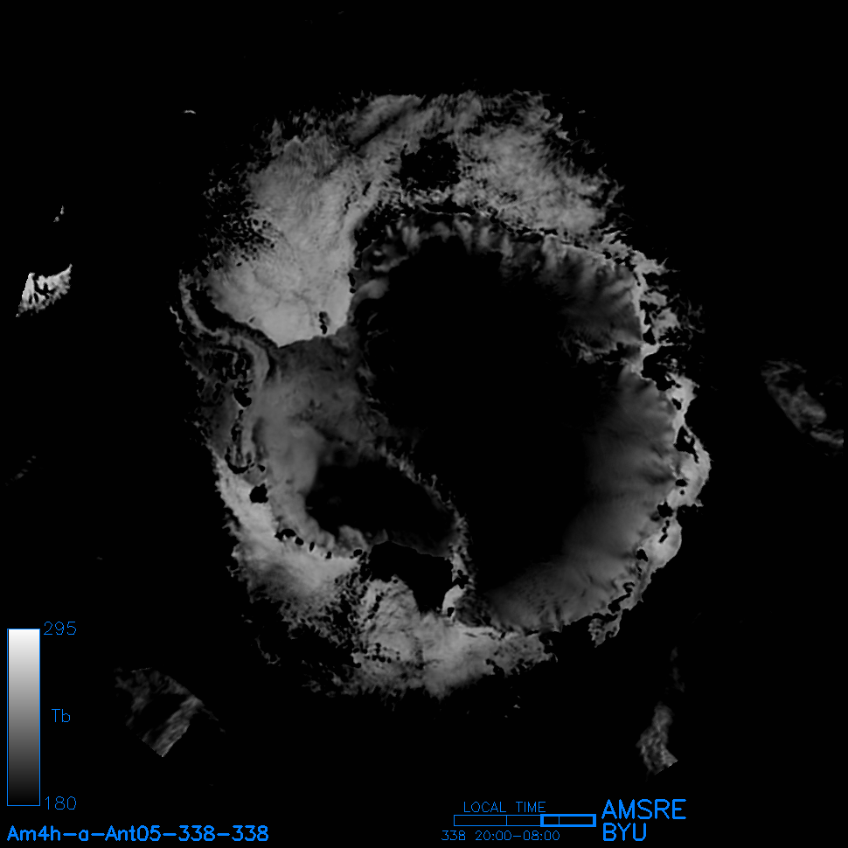This screenshot has width=848, height=848.
Task: Click the 295 maximum scale value
Action: click(x=60, y=629)
